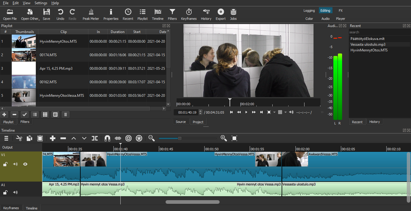Open the Peak Meter panel
The height and width of the screenshot is (211, 411).
[x=91, y=14]
